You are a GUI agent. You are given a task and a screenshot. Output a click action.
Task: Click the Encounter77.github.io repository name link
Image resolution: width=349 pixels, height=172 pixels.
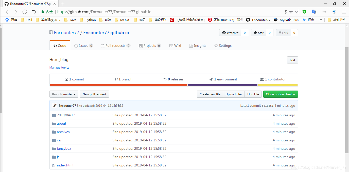pos(106,33)
